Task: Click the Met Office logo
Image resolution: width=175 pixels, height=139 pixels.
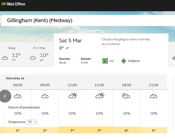Action: coord(13,4)
